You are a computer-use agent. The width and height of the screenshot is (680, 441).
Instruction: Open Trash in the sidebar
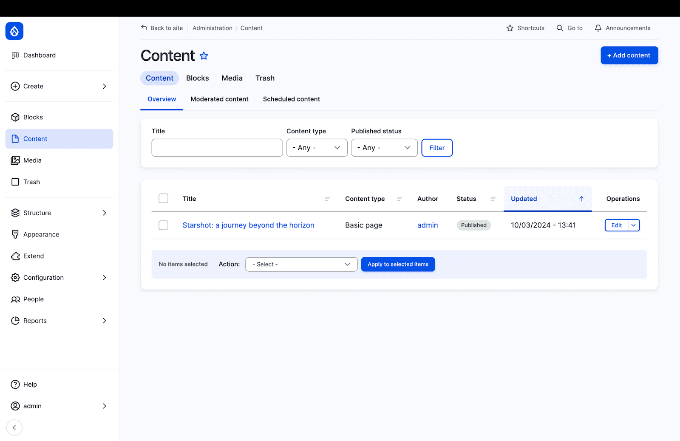[59, 182]
